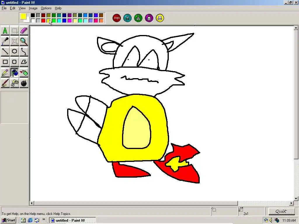
Task: Open the Options menu
Action: click(46, 8)
